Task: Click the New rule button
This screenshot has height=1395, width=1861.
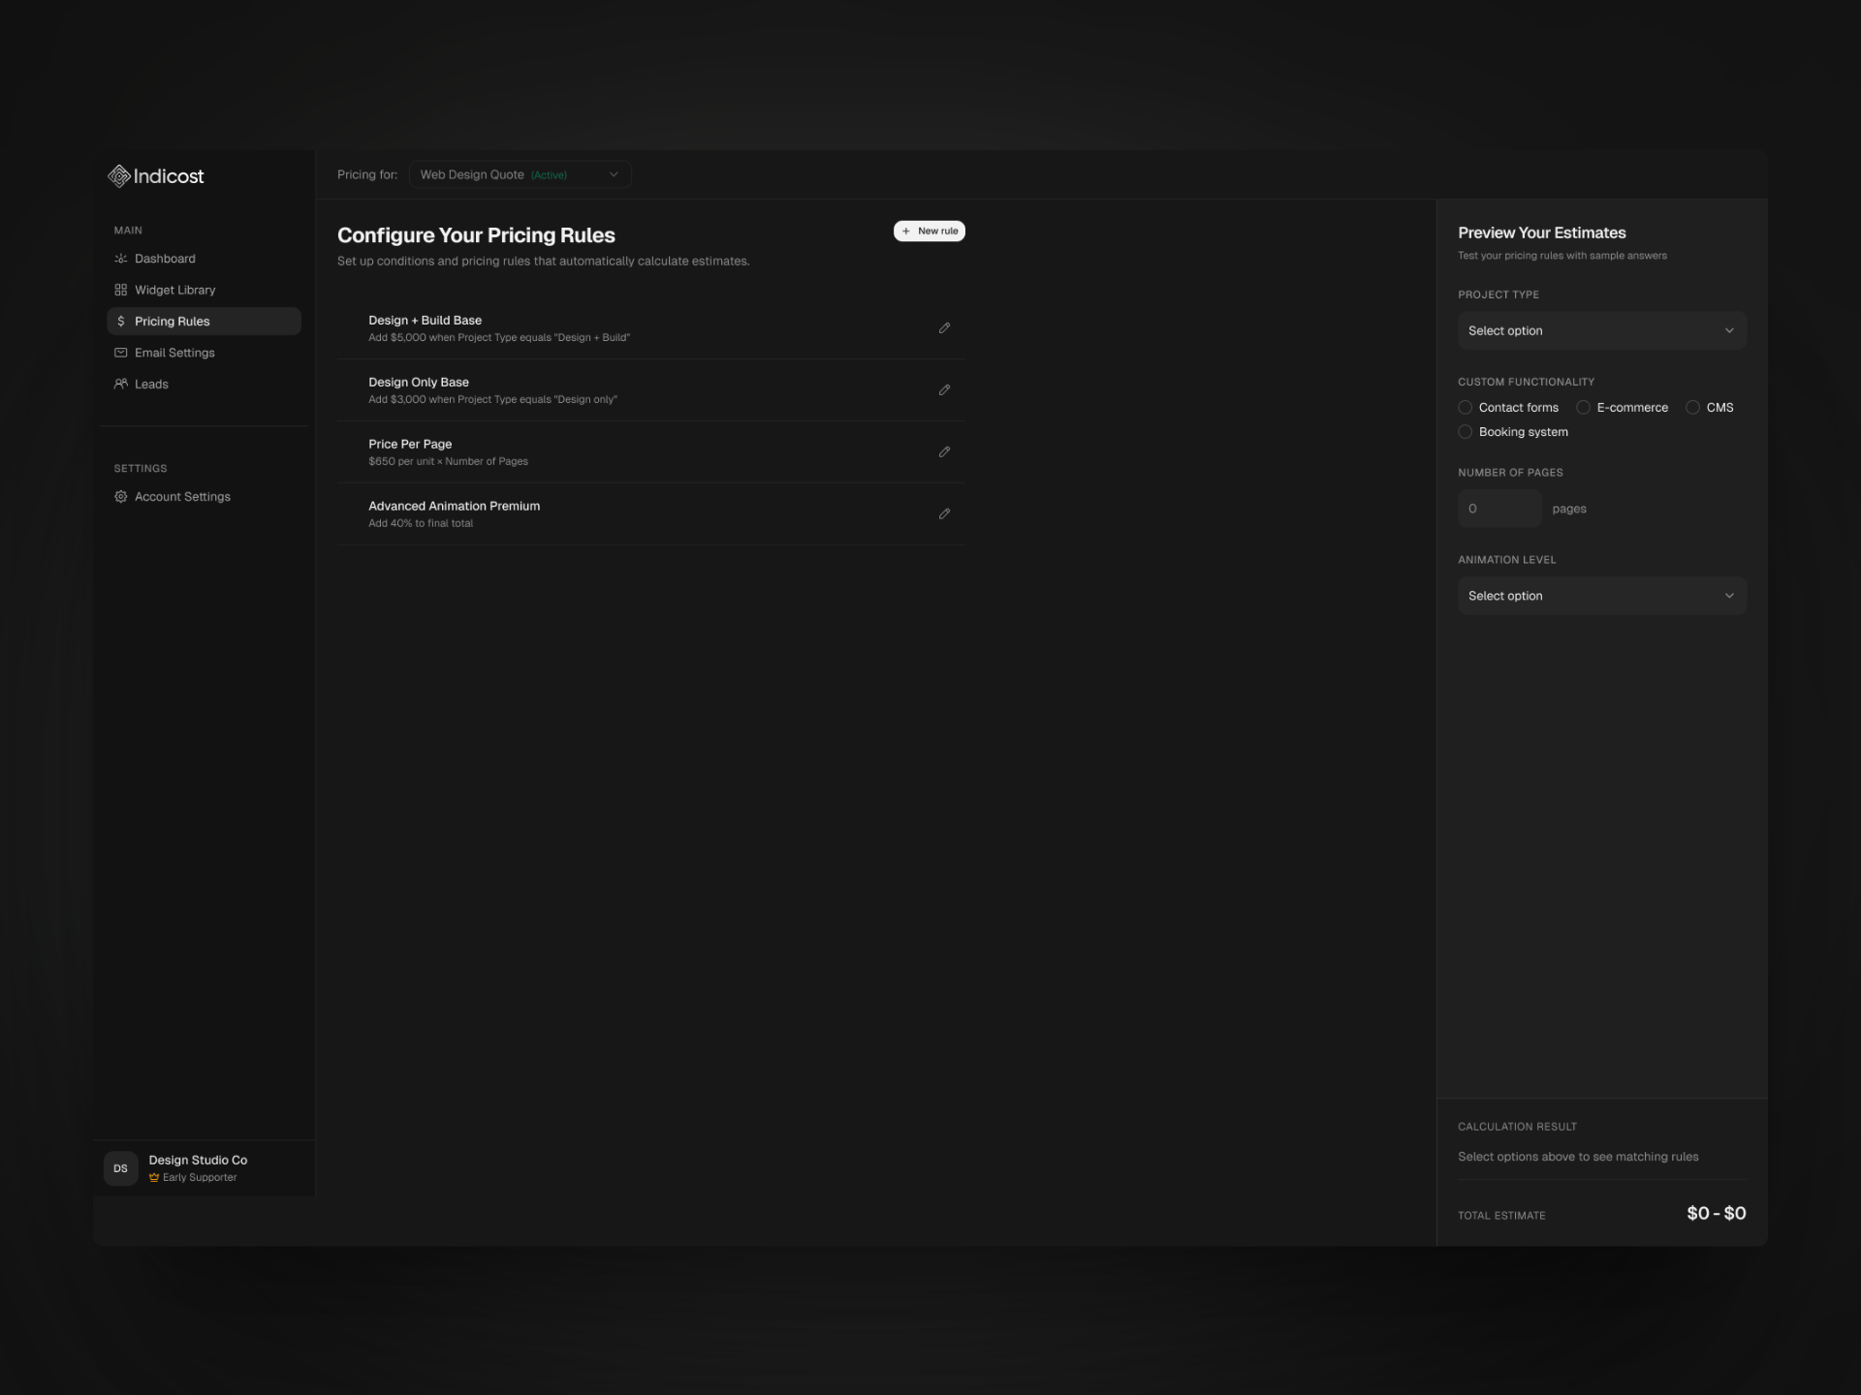Action: 929,231
